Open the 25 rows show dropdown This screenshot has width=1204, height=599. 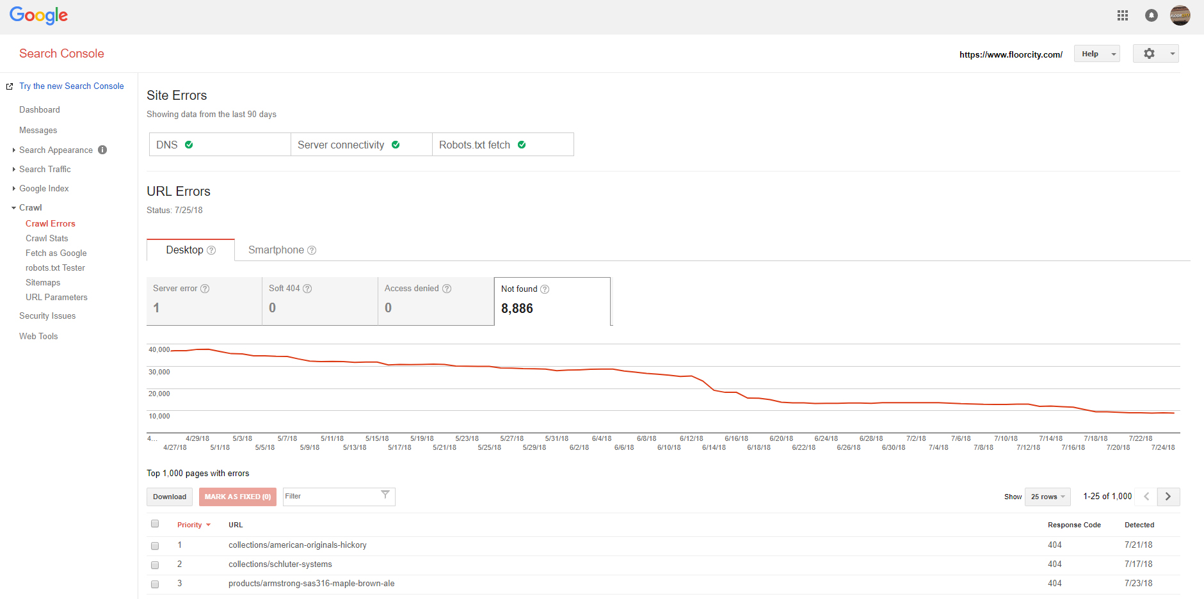[x=1048, y=497]
